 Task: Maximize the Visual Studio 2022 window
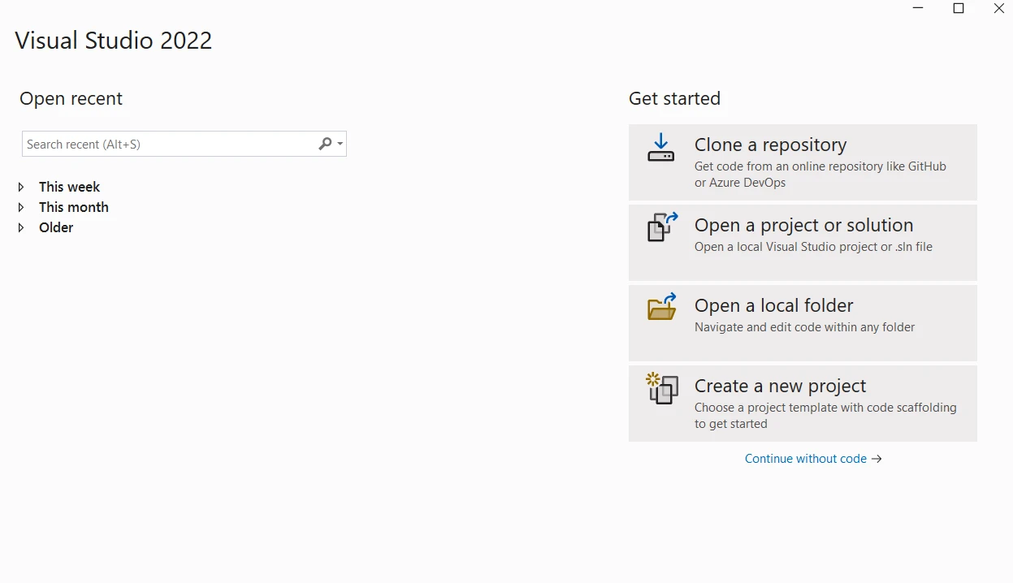(959, 9)
